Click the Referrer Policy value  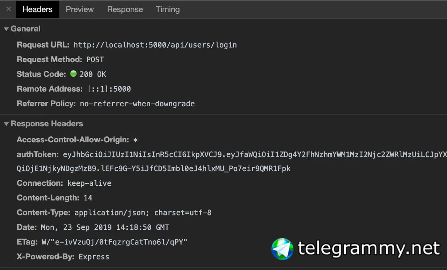coord(137,104)
